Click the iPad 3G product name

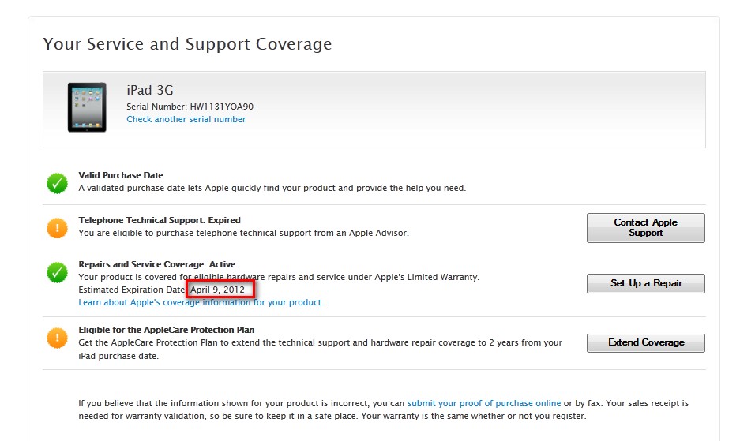150,91
